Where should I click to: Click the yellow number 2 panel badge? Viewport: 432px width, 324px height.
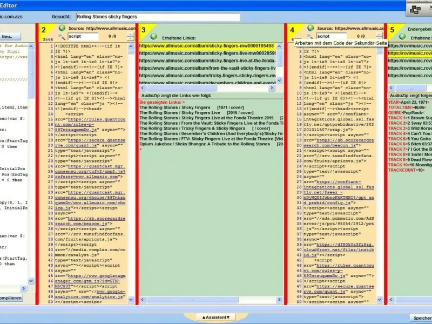click(x=44, y=30)
